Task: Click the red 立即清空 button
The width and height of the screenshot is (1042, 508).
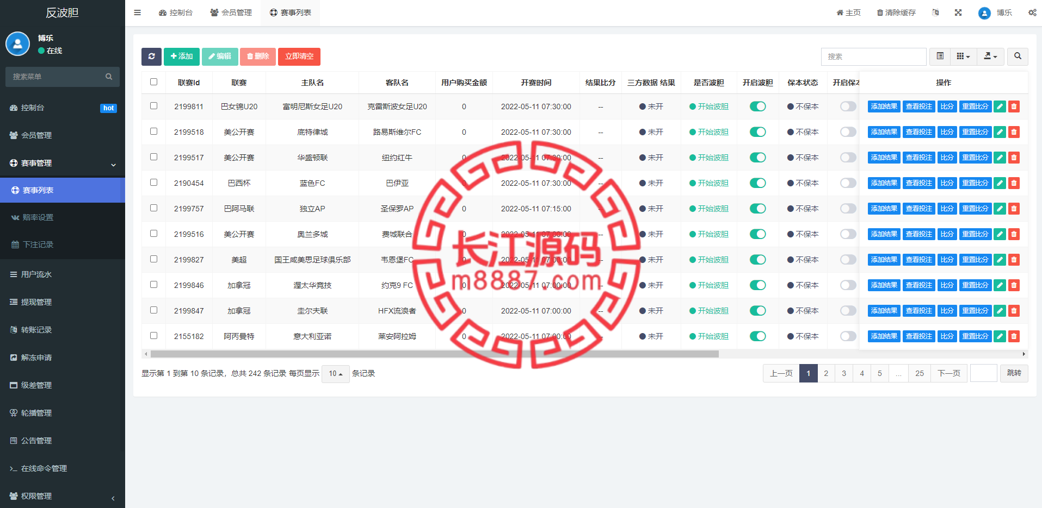Action: click(299, 57)
